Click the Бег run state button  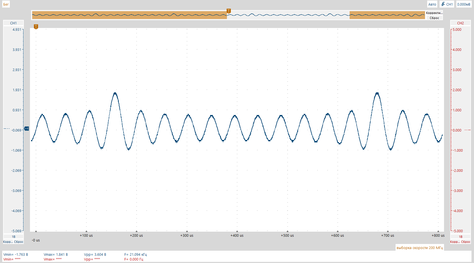coord(6,4)
